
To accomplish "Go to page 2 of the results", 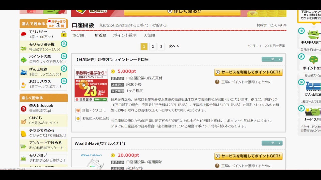I will coord(153,46).
